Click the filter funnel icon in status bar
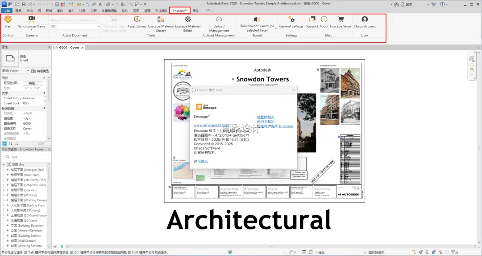This screenshot has height=256, width=482. (453, 252)
